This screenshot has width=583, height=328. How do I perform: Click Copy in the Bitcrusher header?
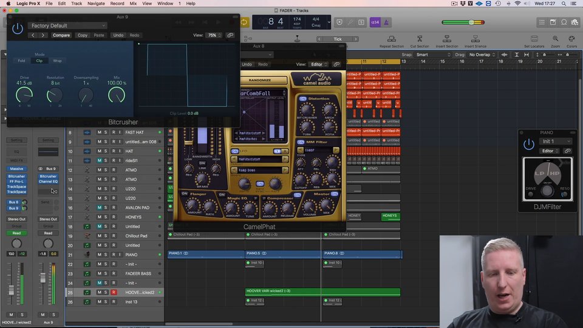(83, 35)
